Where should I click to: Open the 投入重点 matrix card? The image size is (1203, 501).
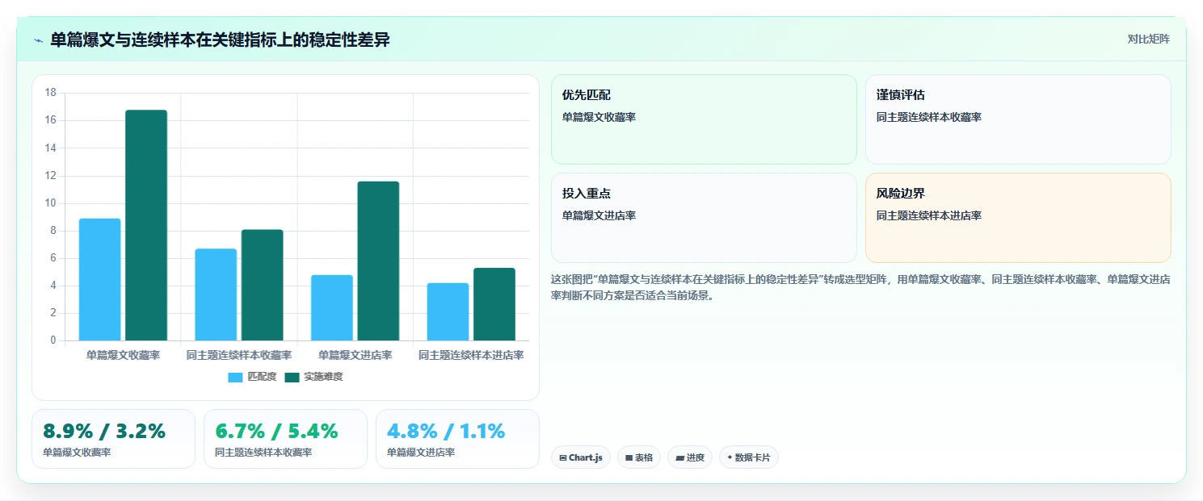click(704, 218)
